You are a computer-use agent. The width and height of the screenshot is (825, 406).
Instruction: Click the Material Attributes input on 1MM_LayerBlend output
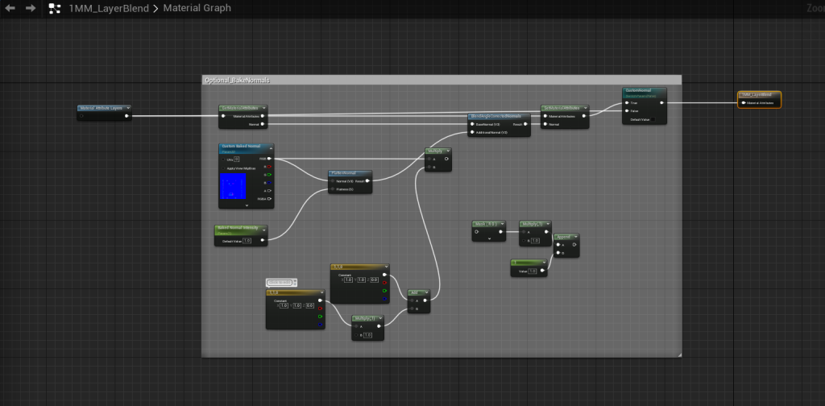click(x=743, y=103)
